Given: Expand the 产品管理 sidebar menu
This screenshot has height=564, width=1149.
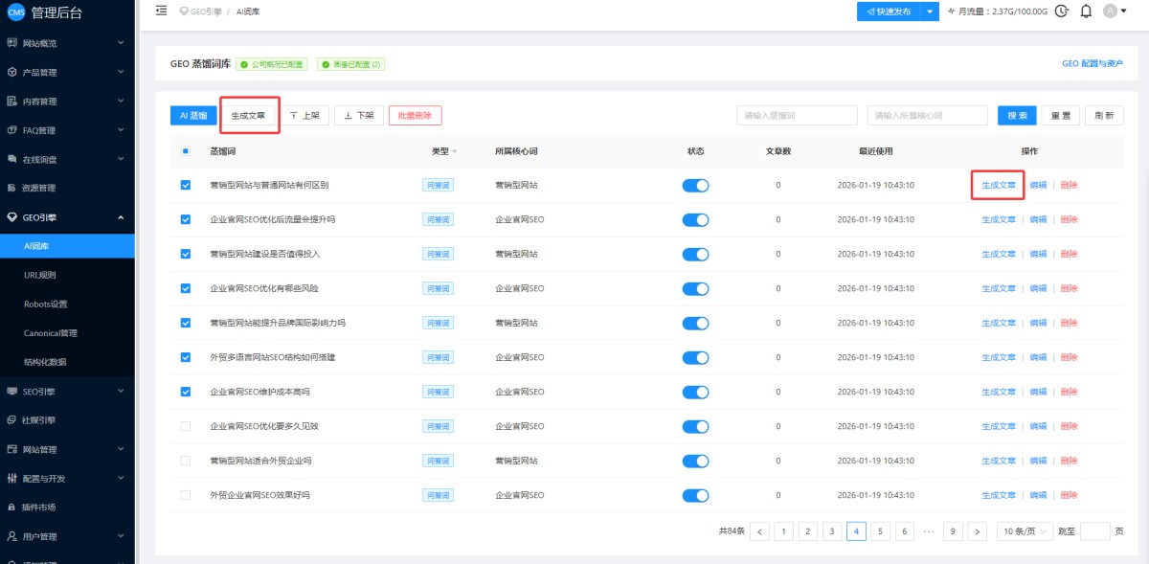Looking at the screenshot, I should tap(67, 72).
